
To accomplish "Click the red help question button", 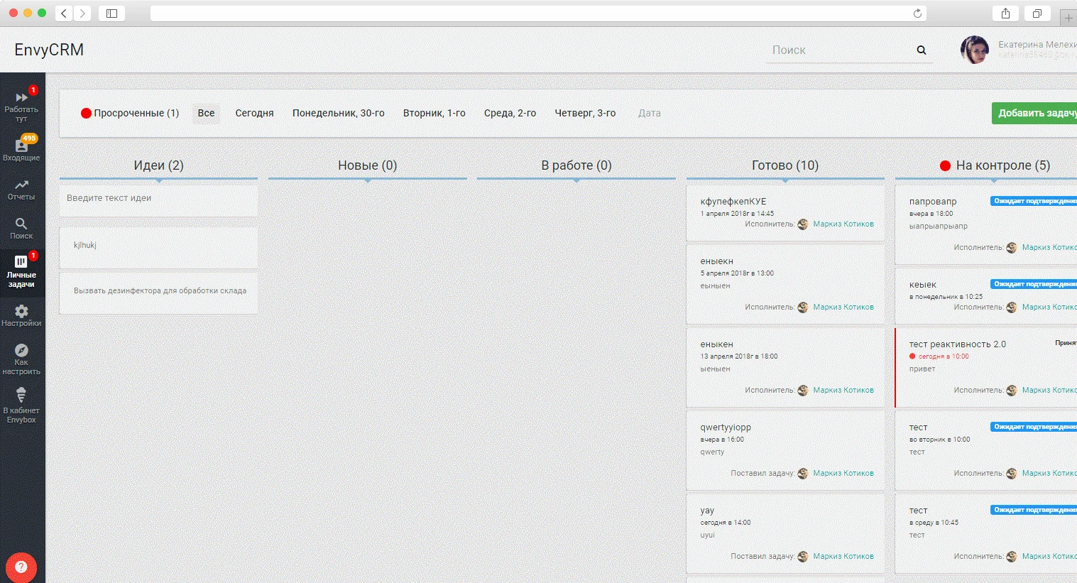I will tap(21, 567).
